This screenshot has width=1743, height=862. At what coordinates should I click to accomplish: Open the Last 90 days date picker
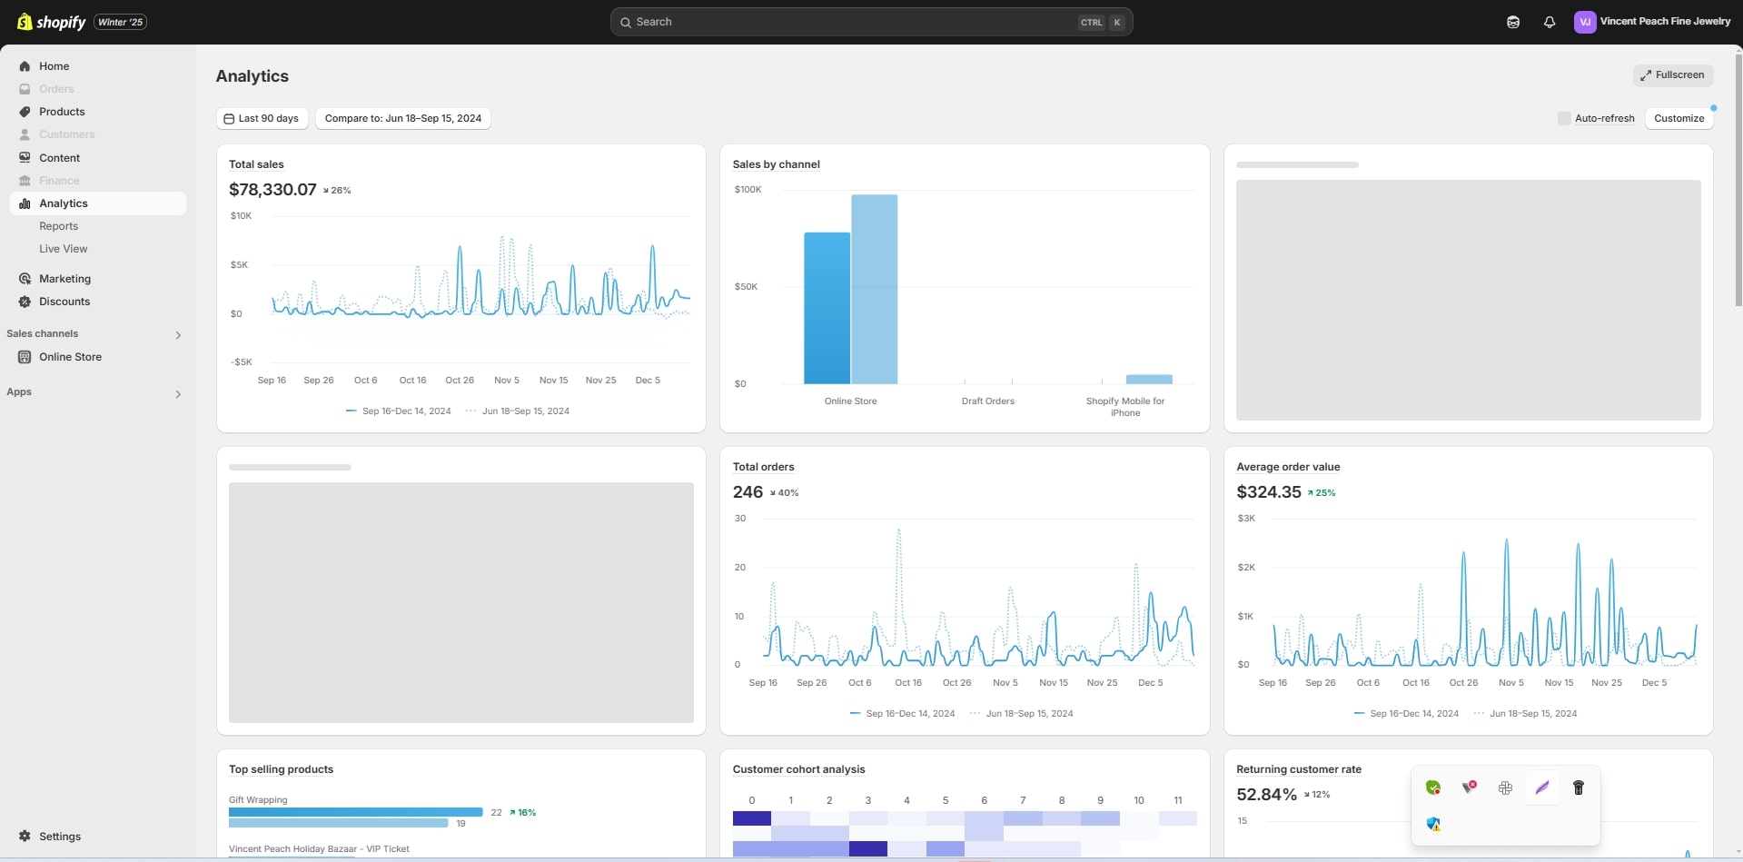click(262, 118)
